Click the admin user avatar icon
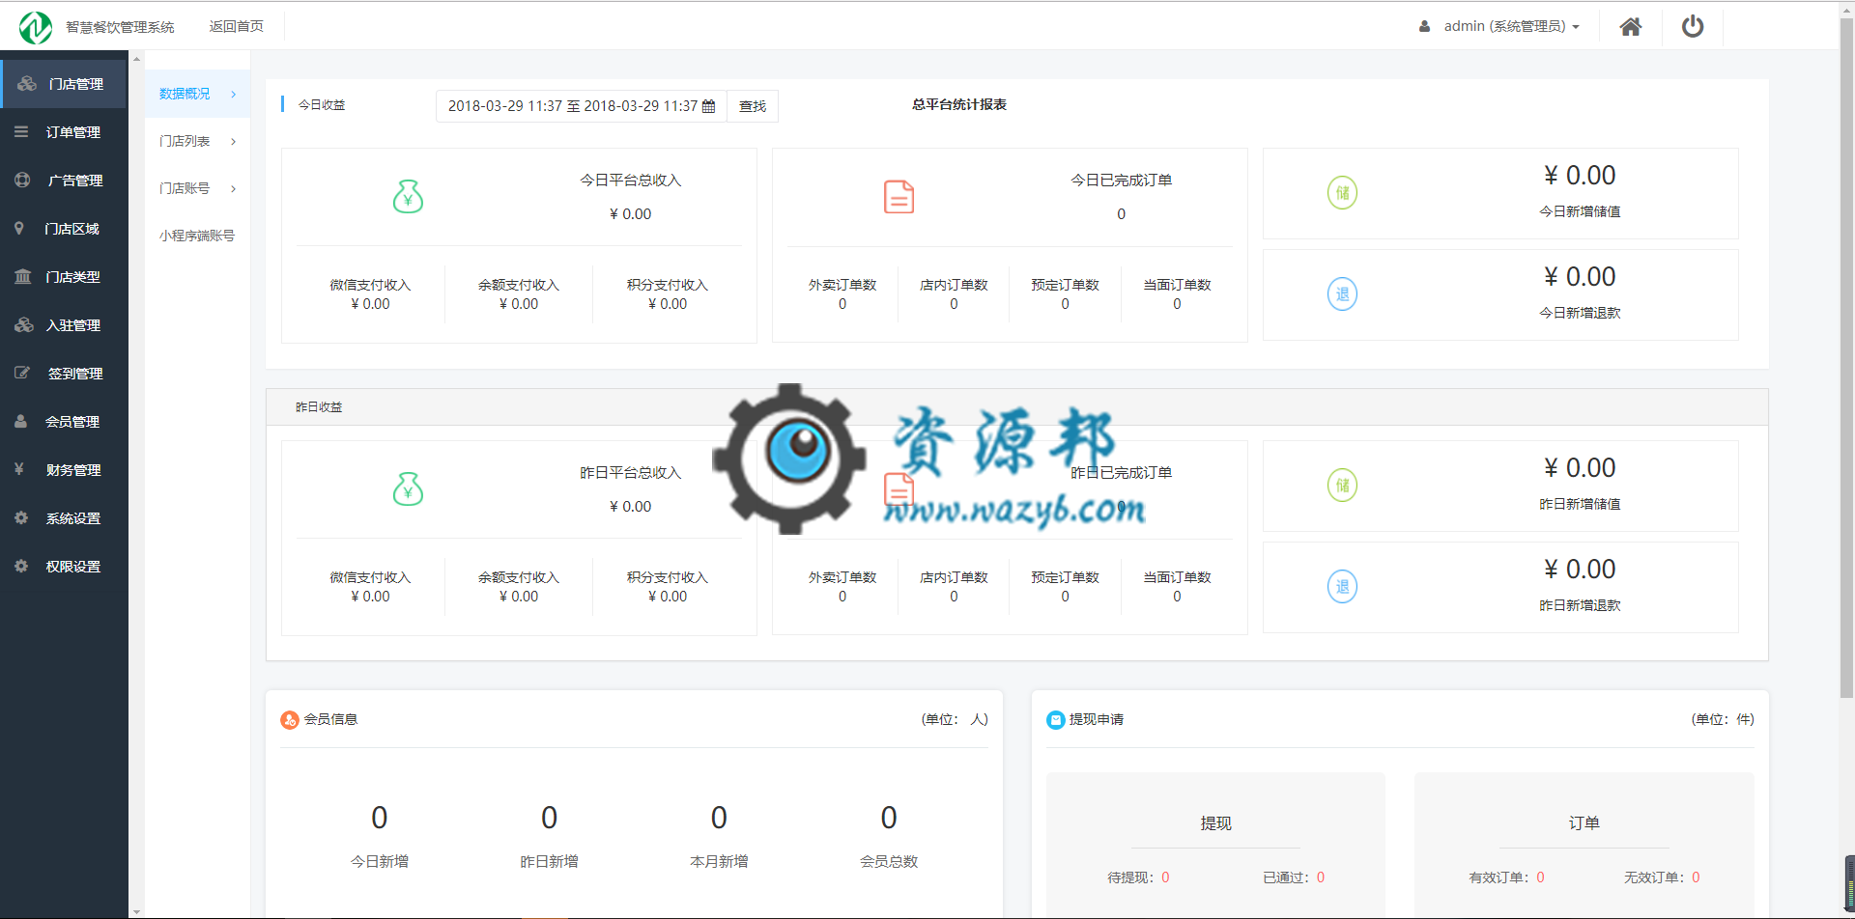The image size is (1855, 919). pyautogui.click(x=1424, y=27)
